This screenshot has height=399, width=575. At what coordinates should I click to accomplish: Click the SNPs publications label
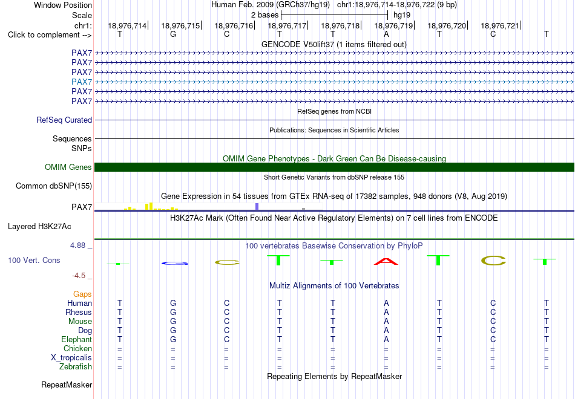coord(82,148)
